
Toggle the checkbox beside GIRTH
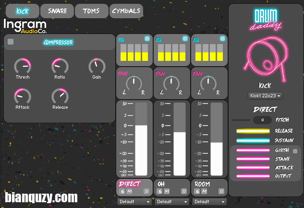coord(295,151)
